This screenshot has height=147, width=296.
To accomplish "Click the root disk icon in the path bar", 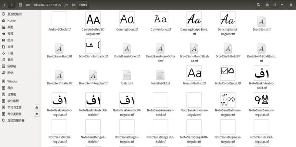I will pos(21,5).
